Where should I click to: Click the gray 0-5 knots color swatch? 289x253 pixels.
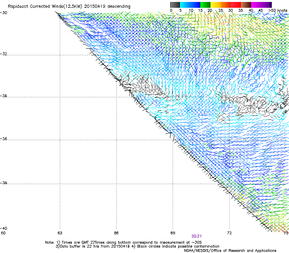coord(175,5)
